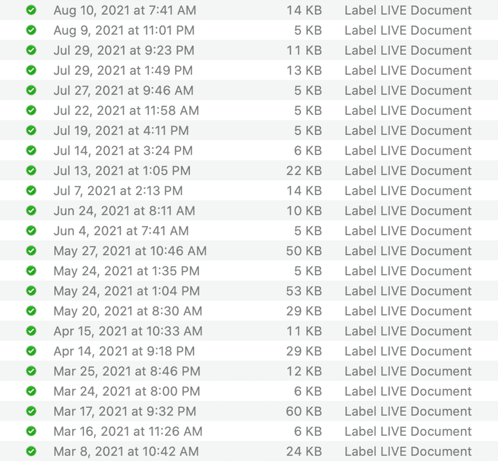The image size is (498, 461).
Task: Click Label LIVE Document kind on May 27 row
Action: [408, 251]
